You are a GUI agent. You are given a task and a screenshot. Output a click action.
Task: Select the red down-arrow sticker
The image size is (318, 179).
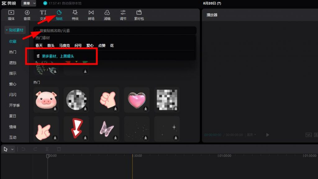click(x=76, y=129)
